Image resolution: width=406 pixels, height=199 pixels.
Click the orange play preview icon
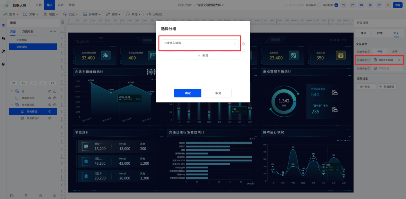(388, 5)
